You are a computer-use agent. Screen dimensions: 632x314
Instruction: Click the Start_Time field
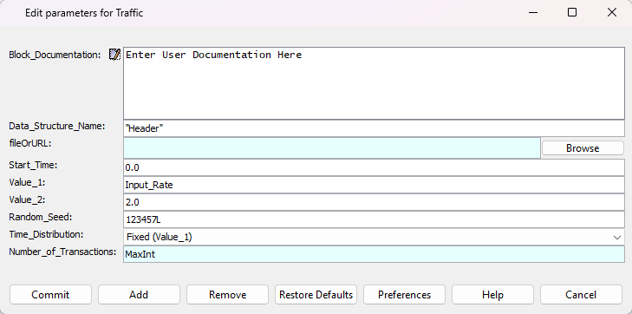[374, 167]
